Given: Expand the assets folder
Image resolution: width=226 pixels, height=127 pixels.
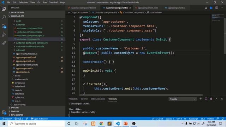Looking at the screenshot, I should coord(36,75).
